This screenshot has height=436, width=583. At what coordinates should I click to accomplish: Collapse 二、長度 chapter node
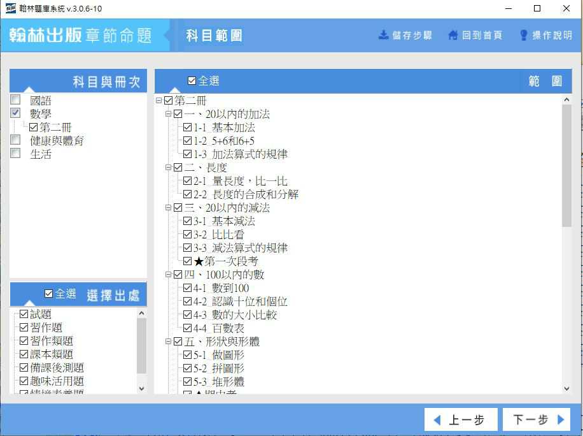click(168, 168)
